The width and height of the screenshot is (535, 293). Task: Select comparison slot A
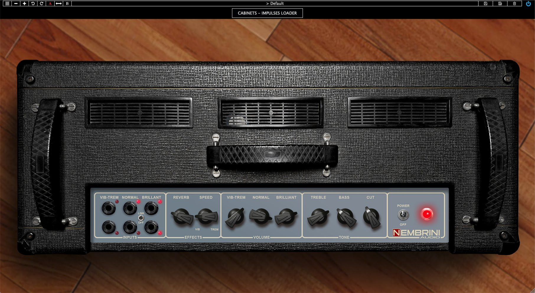pos(50,4)
